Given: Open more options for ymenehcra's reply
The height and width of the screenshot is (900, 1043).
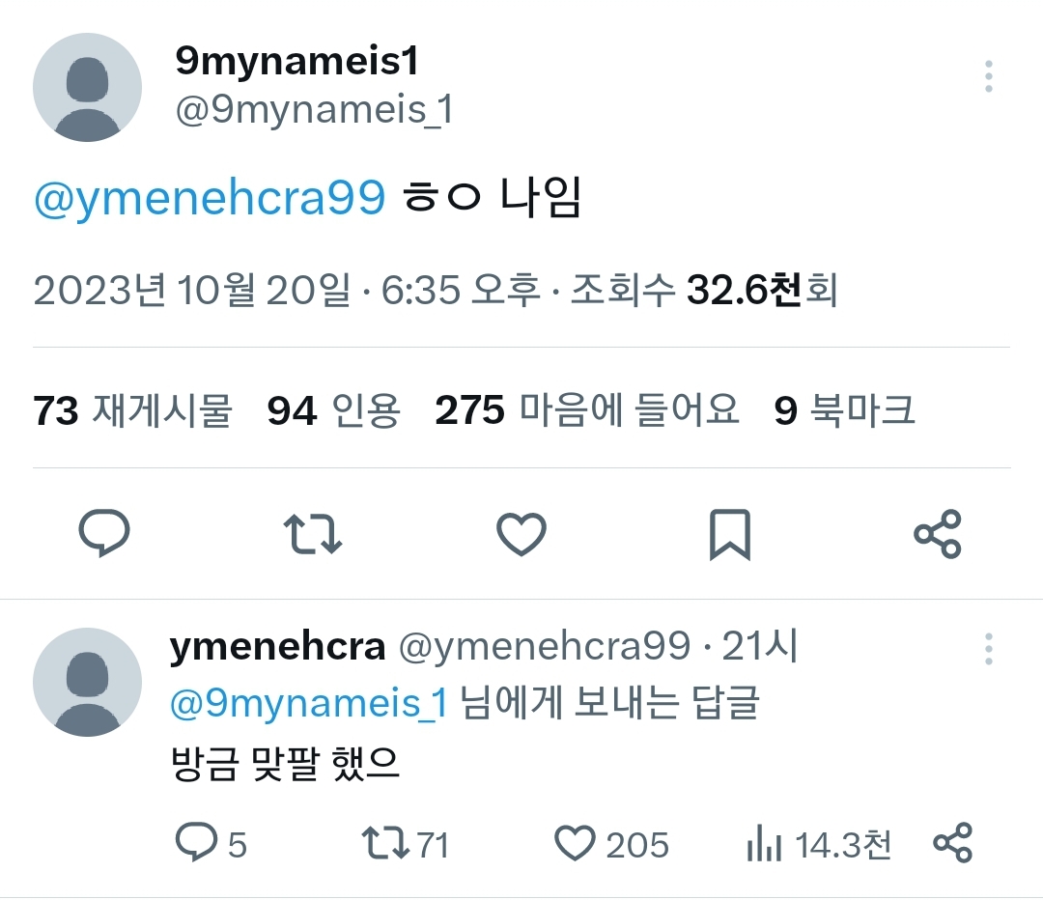Looking at the screenshot, I should coord(989,649).
